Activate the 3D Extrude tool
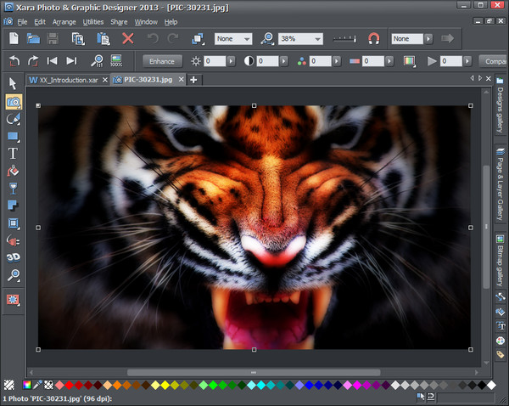This screenshot has height=406, width=509. [14, 257]
